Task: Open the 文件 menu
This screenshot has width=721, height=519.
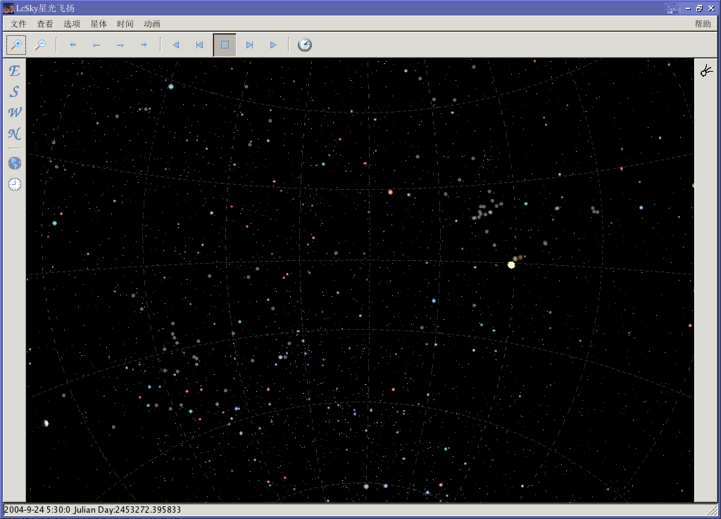Action: 18,24
